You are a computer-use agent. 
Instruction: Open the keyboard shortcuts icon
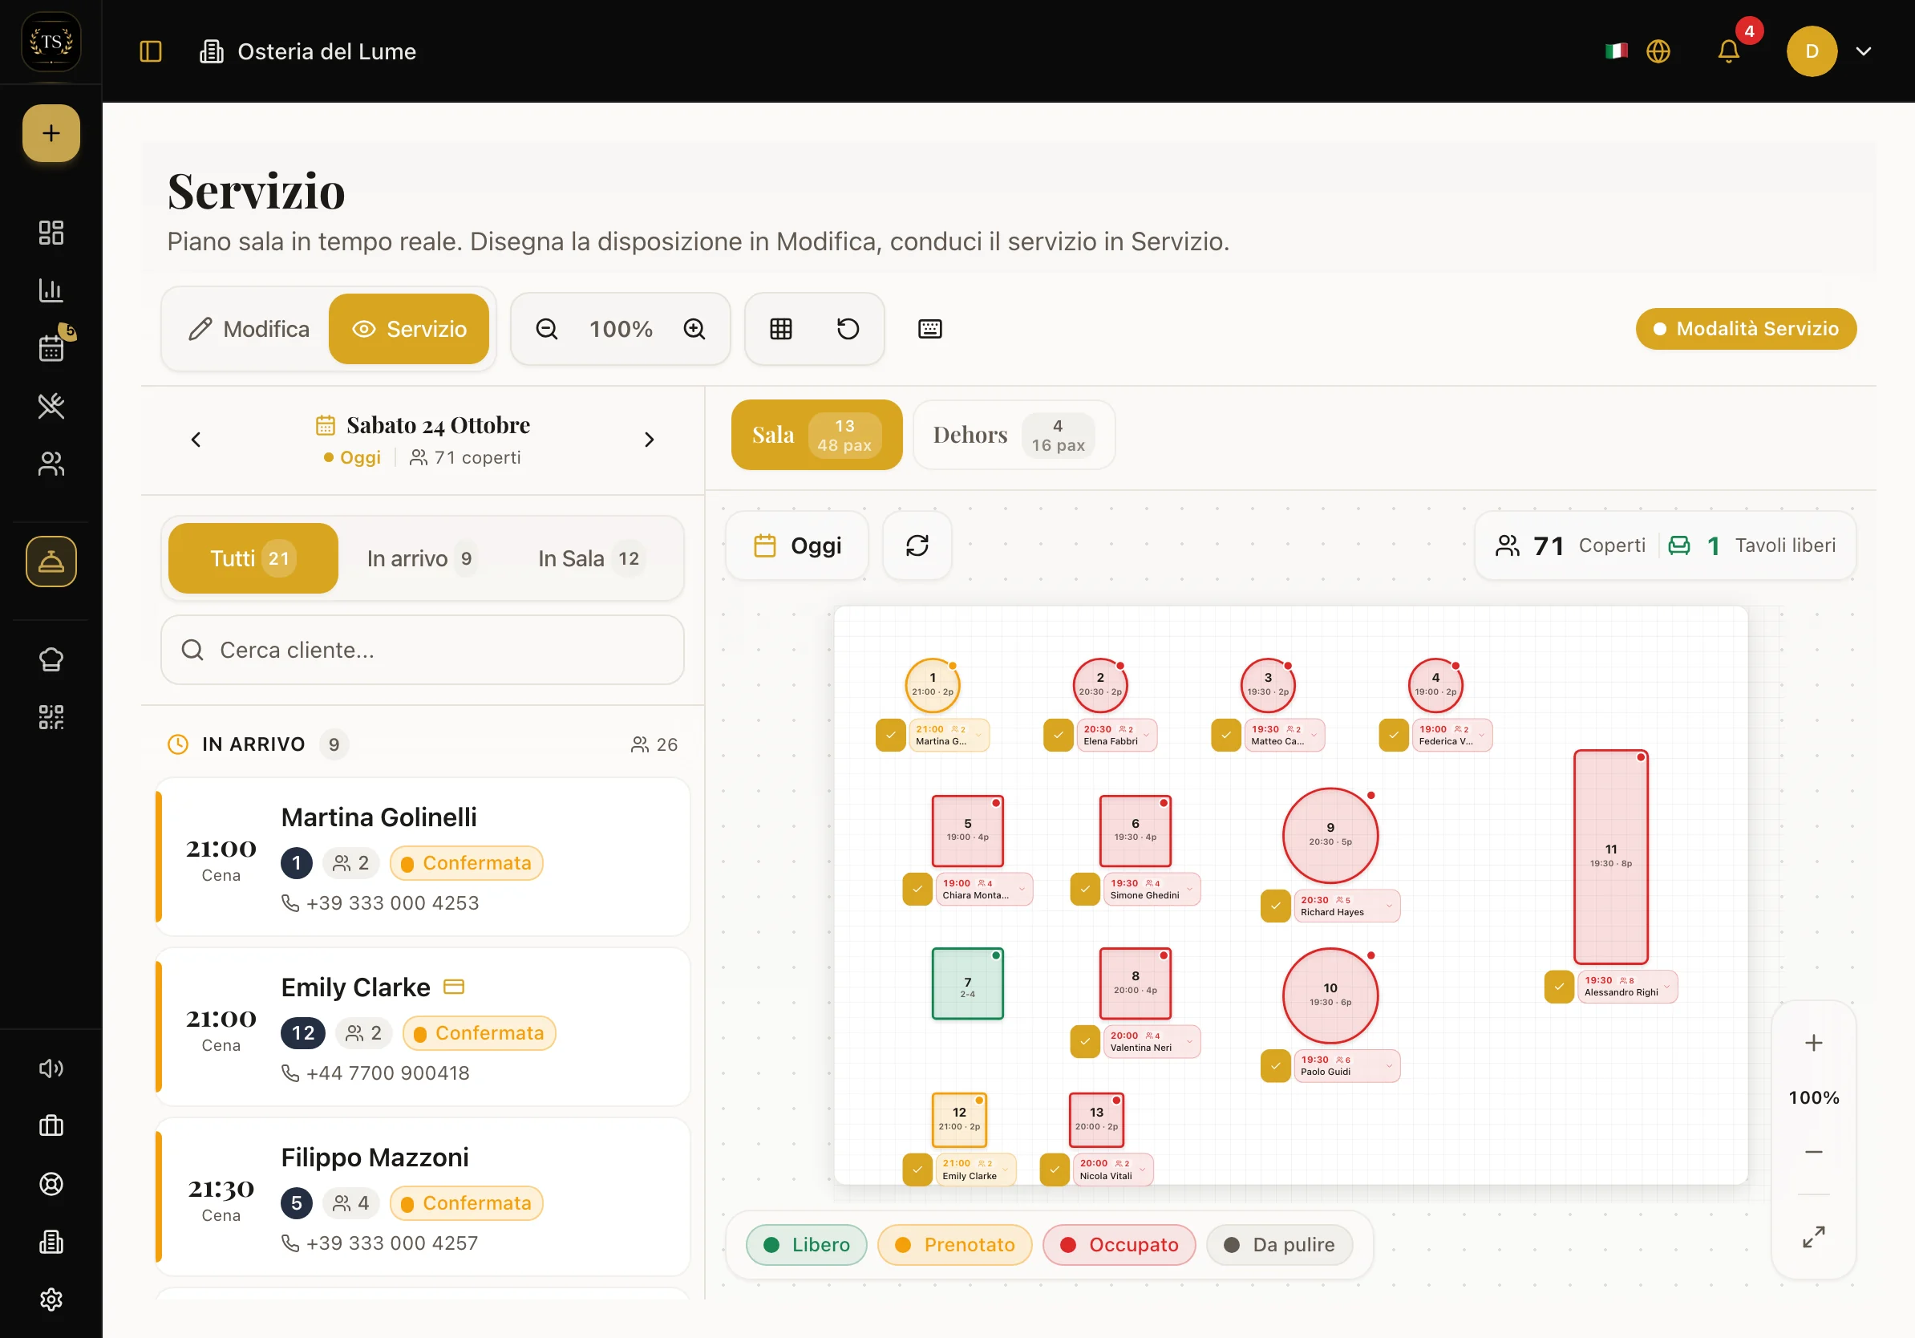click(x=930, y=329)
